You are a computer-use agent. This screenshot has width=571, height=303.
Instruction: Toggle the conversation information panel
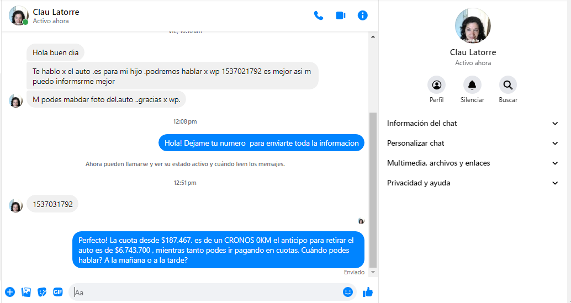pos(363,15)
